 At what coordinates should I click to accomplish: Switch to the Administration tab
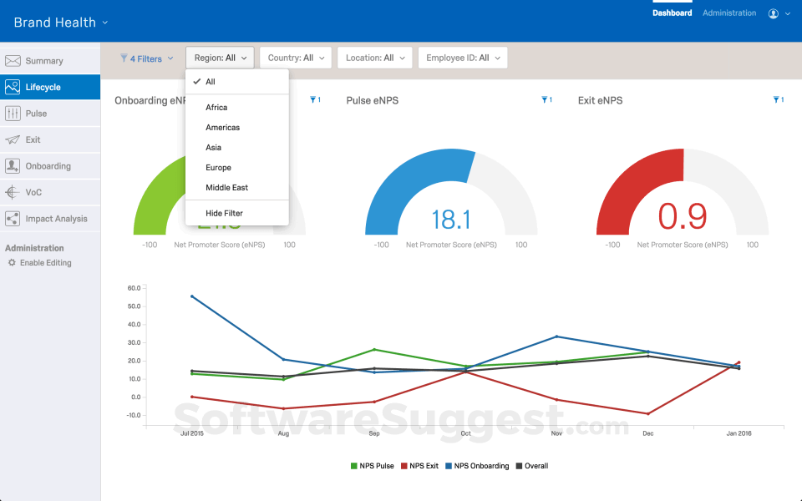(x=728, y=13)
